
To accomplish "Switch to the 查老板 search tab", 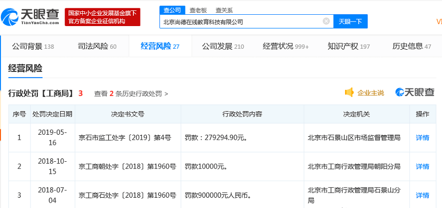I will point(198,10).
